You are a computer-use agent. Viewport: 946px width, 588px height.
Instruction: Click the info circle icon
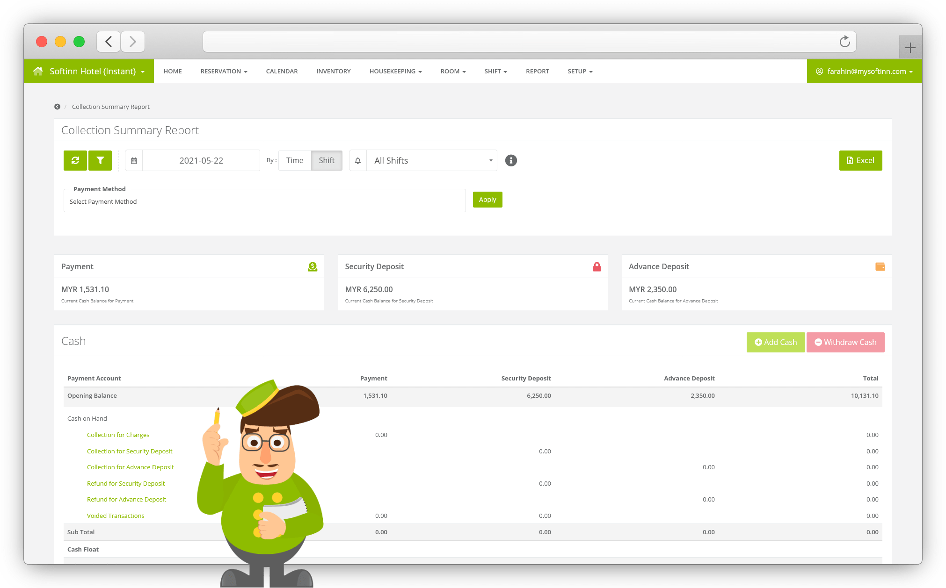coord(512,160)
